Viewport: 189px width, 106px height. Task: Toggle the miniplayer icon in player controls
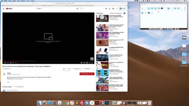click(x=87, y=63)
